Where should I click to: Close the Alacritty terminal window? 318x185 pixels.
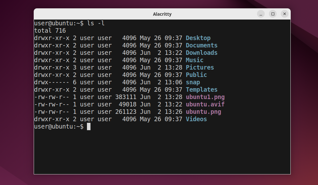click(284, 14)
